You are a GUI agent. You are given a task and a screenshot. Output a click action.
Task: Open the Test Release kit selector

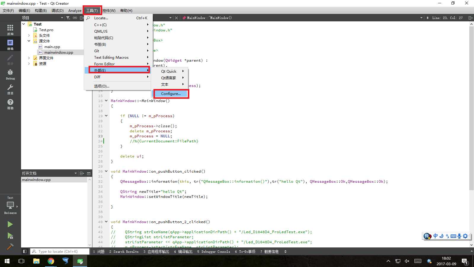click(10, 205)
